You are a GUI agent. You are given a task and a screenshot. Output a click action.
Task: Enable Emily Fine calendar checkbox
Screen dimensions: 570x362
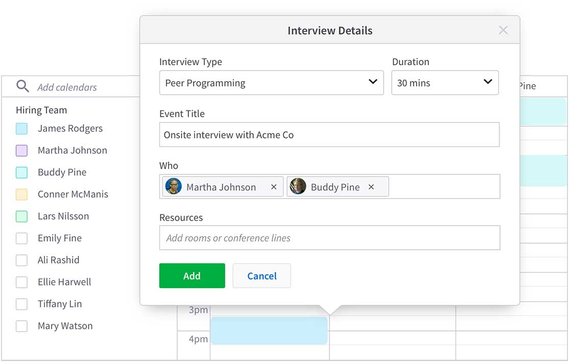click(21, 238)
